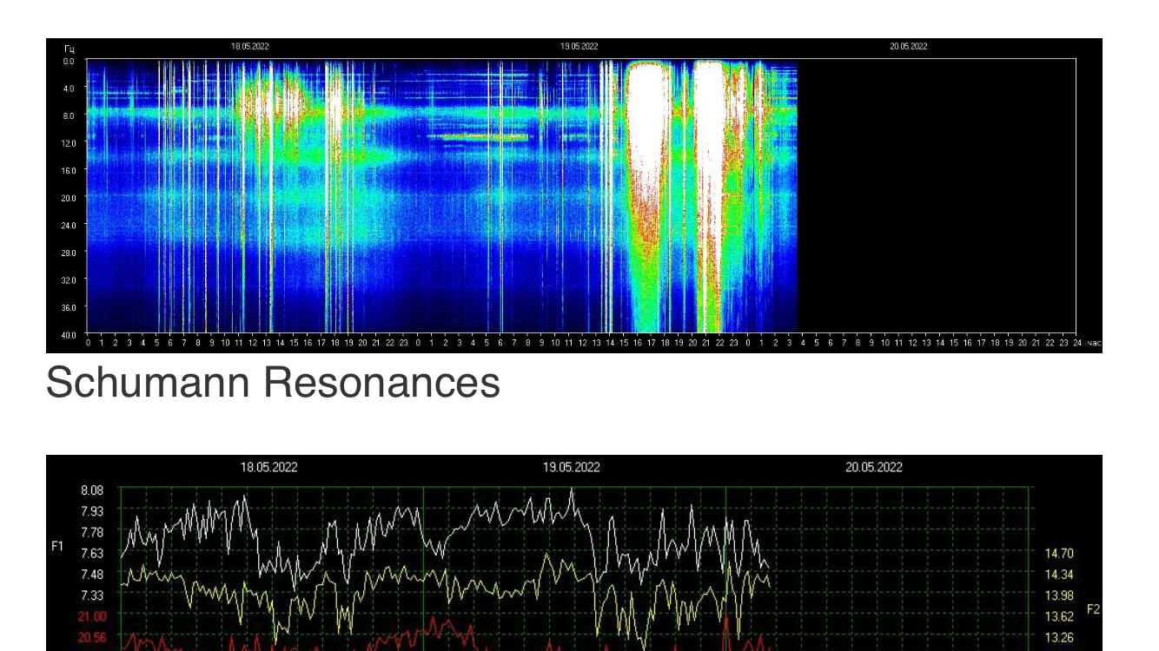Click the 14.34 value on F2 axis
The image size is (1159, 651).
click(x=1059, y=575)
